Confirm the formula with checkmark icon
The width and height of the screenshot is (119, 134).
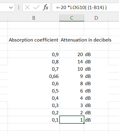click(x=36, y=7)
